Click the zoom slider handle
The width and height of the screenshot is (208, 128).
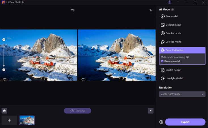coord(4,65)
